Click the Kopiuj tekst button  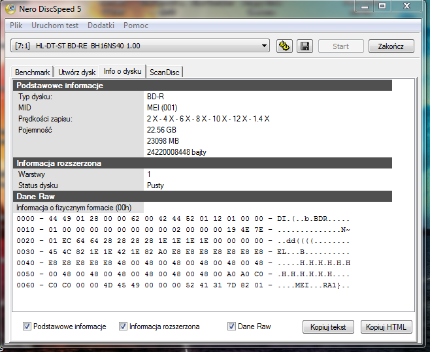[x=328, y=327]
